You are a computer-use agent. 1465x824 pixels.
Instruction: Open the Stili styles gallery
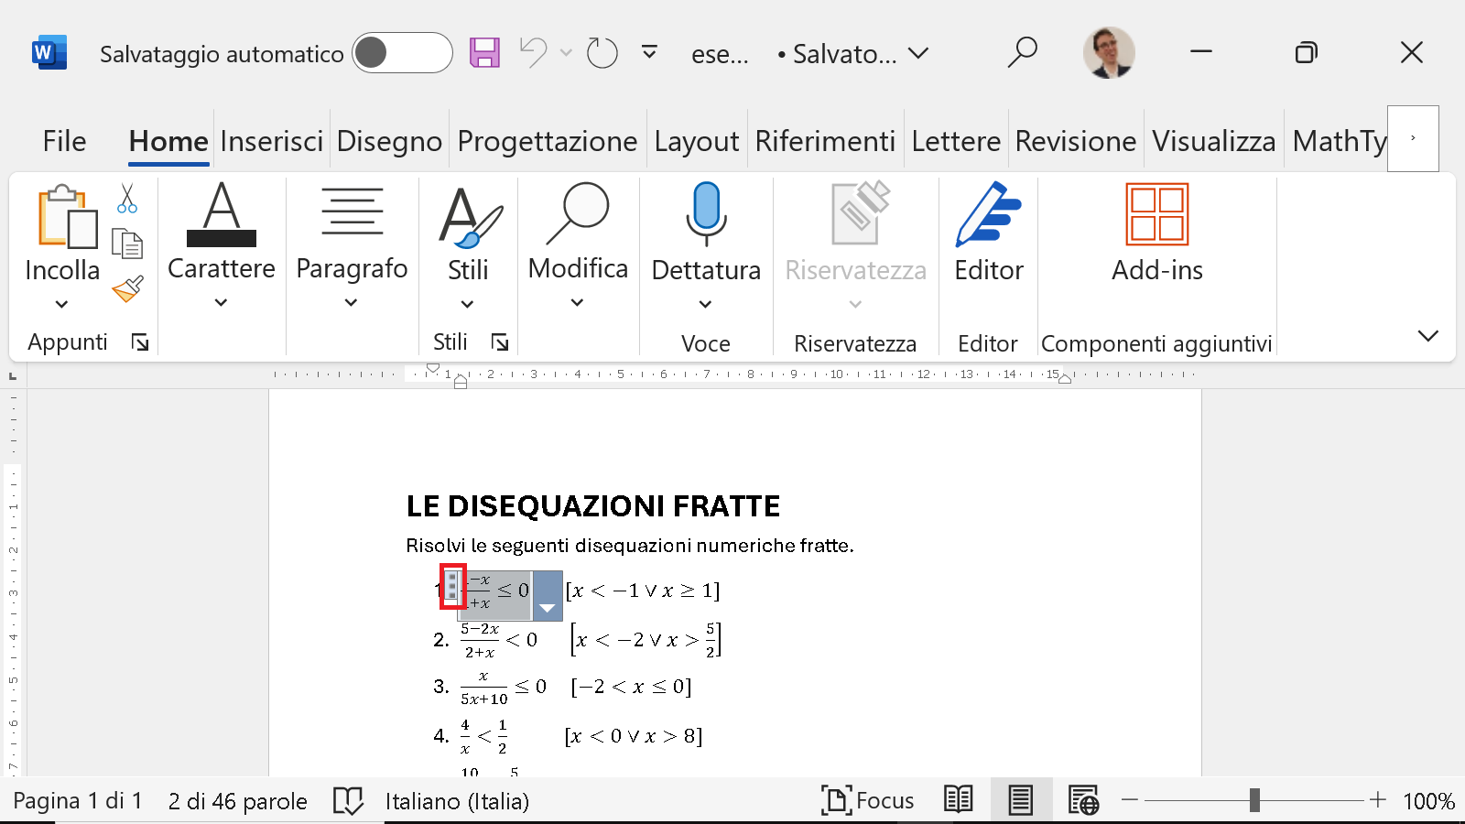click(x=468, y=245)
